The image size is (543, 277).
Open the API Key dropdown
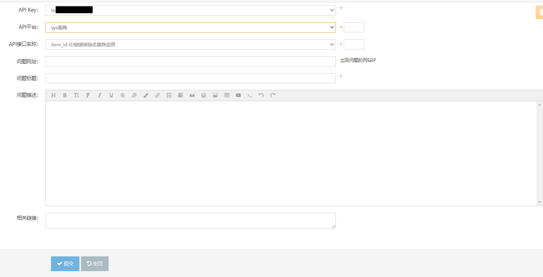[190, 10]
